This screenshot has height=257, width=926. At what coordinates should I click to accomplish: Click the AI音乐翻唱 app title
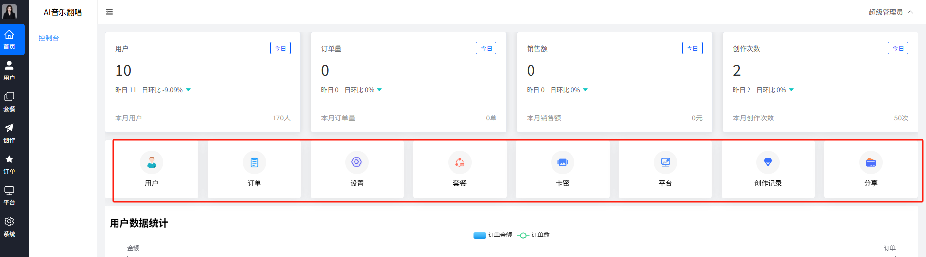point(63,12)
